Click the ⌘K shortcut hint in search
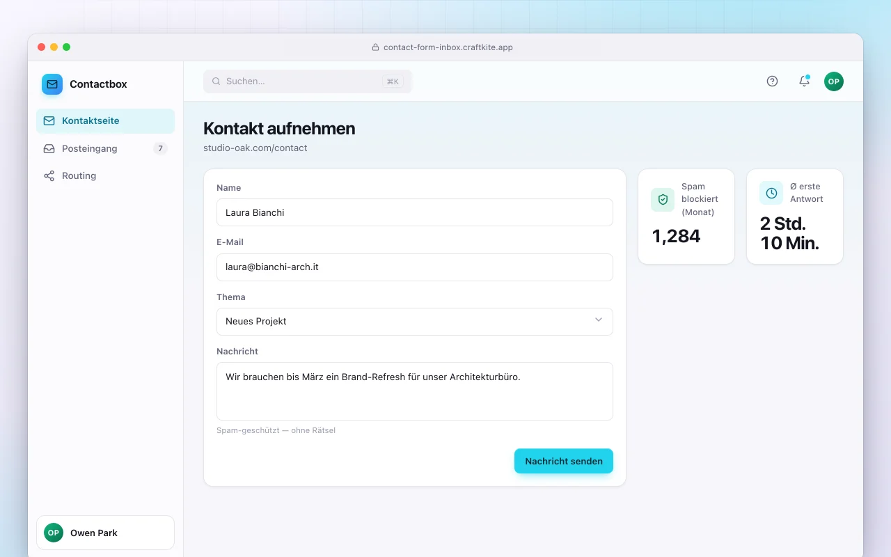 point(393,81)
